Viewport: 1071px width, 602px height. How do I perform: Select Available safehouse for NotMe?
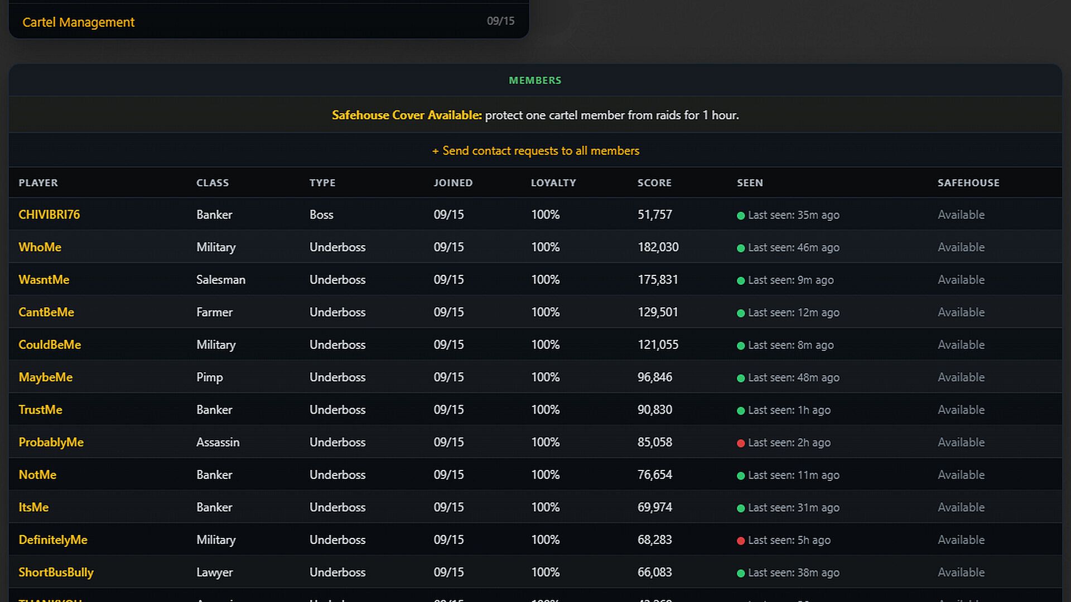pyautogui.click(x=961, y=475)
